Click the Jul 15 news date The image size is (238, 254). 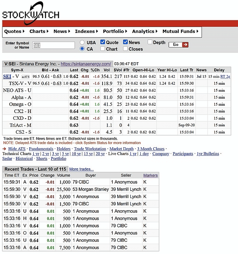click(201, 77)
